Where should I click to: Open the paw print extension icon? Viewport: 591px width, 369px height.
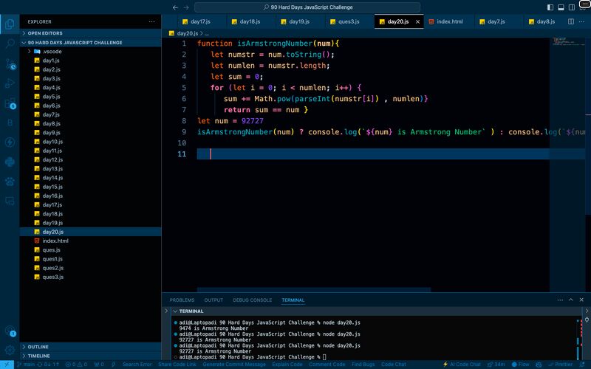click(x=10, y=182)
